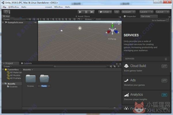
Task: Click the Analytics chart icon
Action: [126, 95]
